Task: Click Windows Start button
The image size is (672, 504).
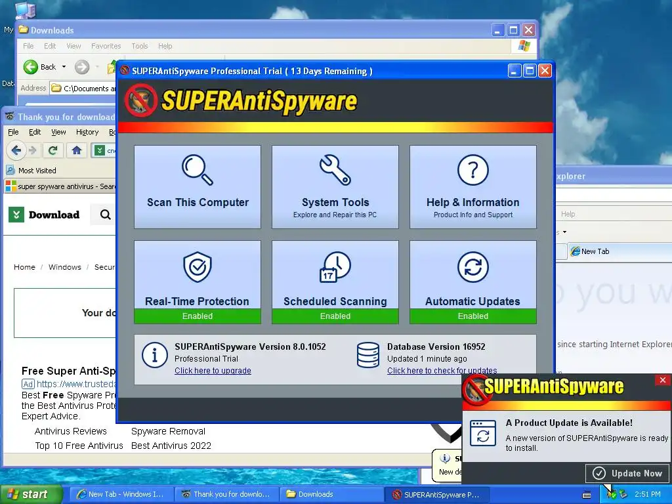Action: pos(31,495)
